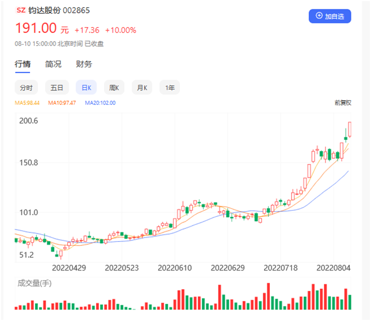The height and width of the screenshot is (321, 371).
Task: Select the 日K chart period
Action: [x=86, y=87]
